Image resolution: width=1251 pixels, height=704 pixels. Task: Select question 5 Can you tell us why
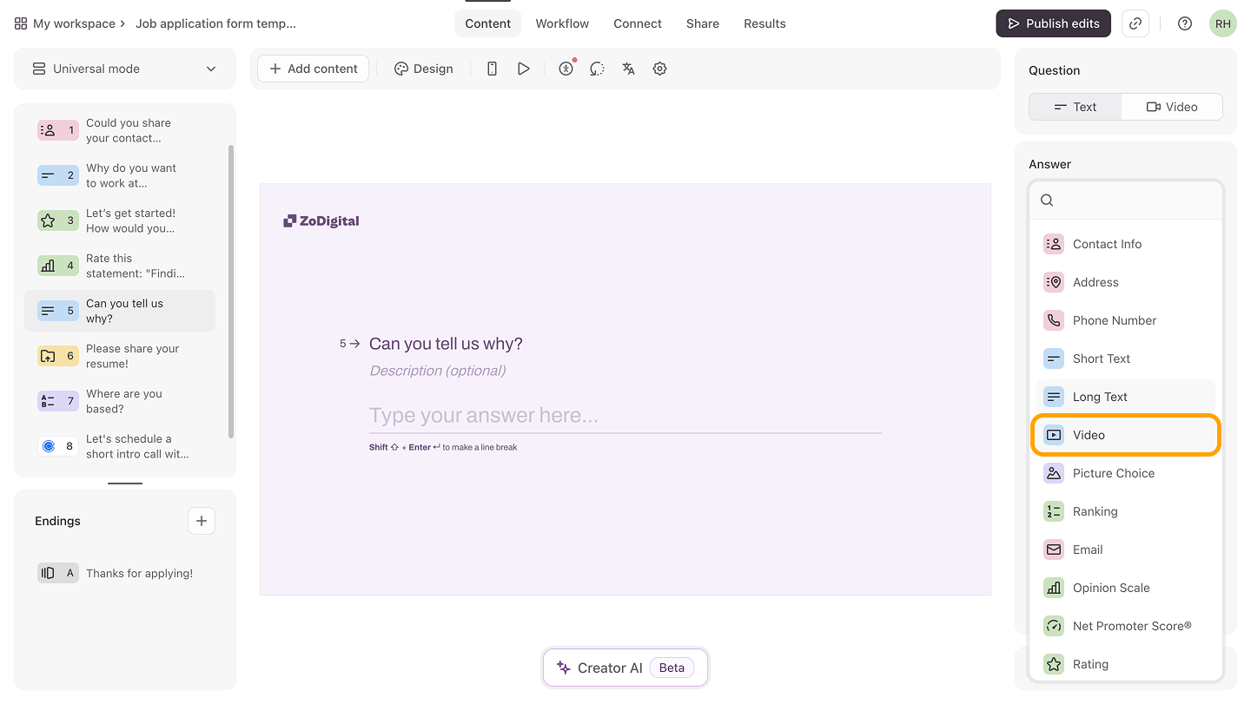120,311
